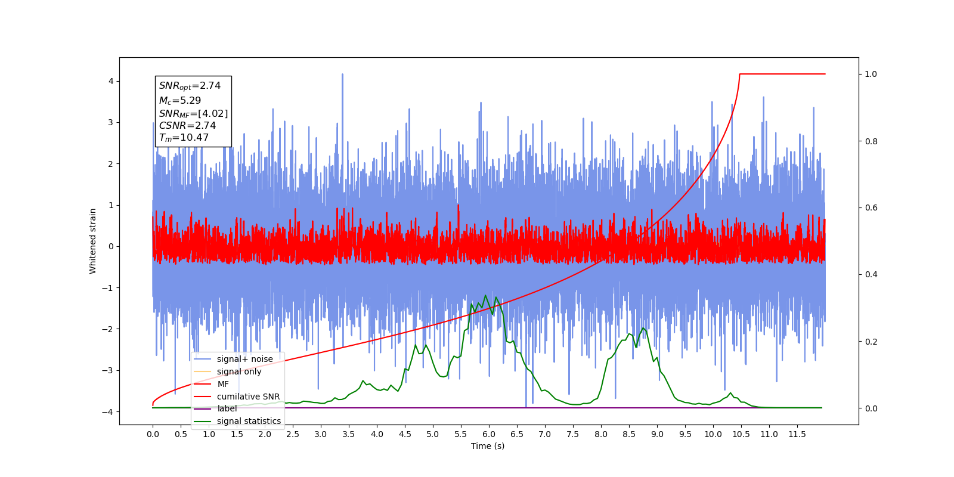Click the 'signal only' legend entry
This screenshot has height=477, width=954.
tap(239, 371)
